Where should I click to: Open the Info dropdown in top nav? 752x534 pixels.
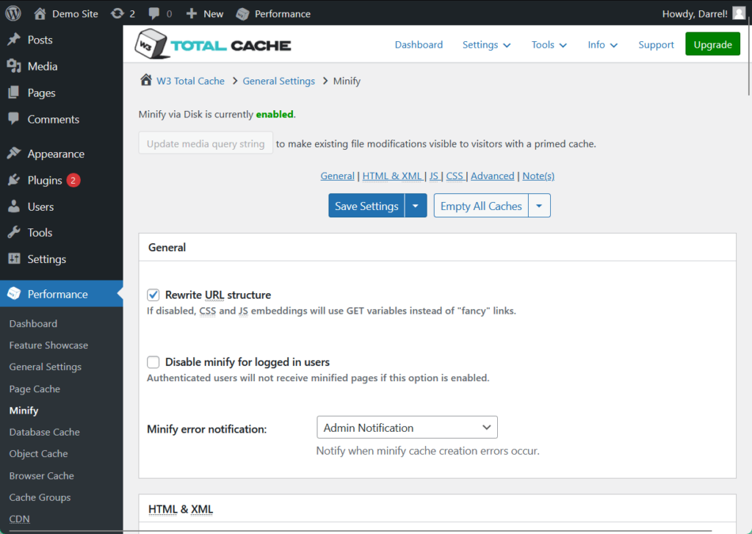click(x=602, y=45)
